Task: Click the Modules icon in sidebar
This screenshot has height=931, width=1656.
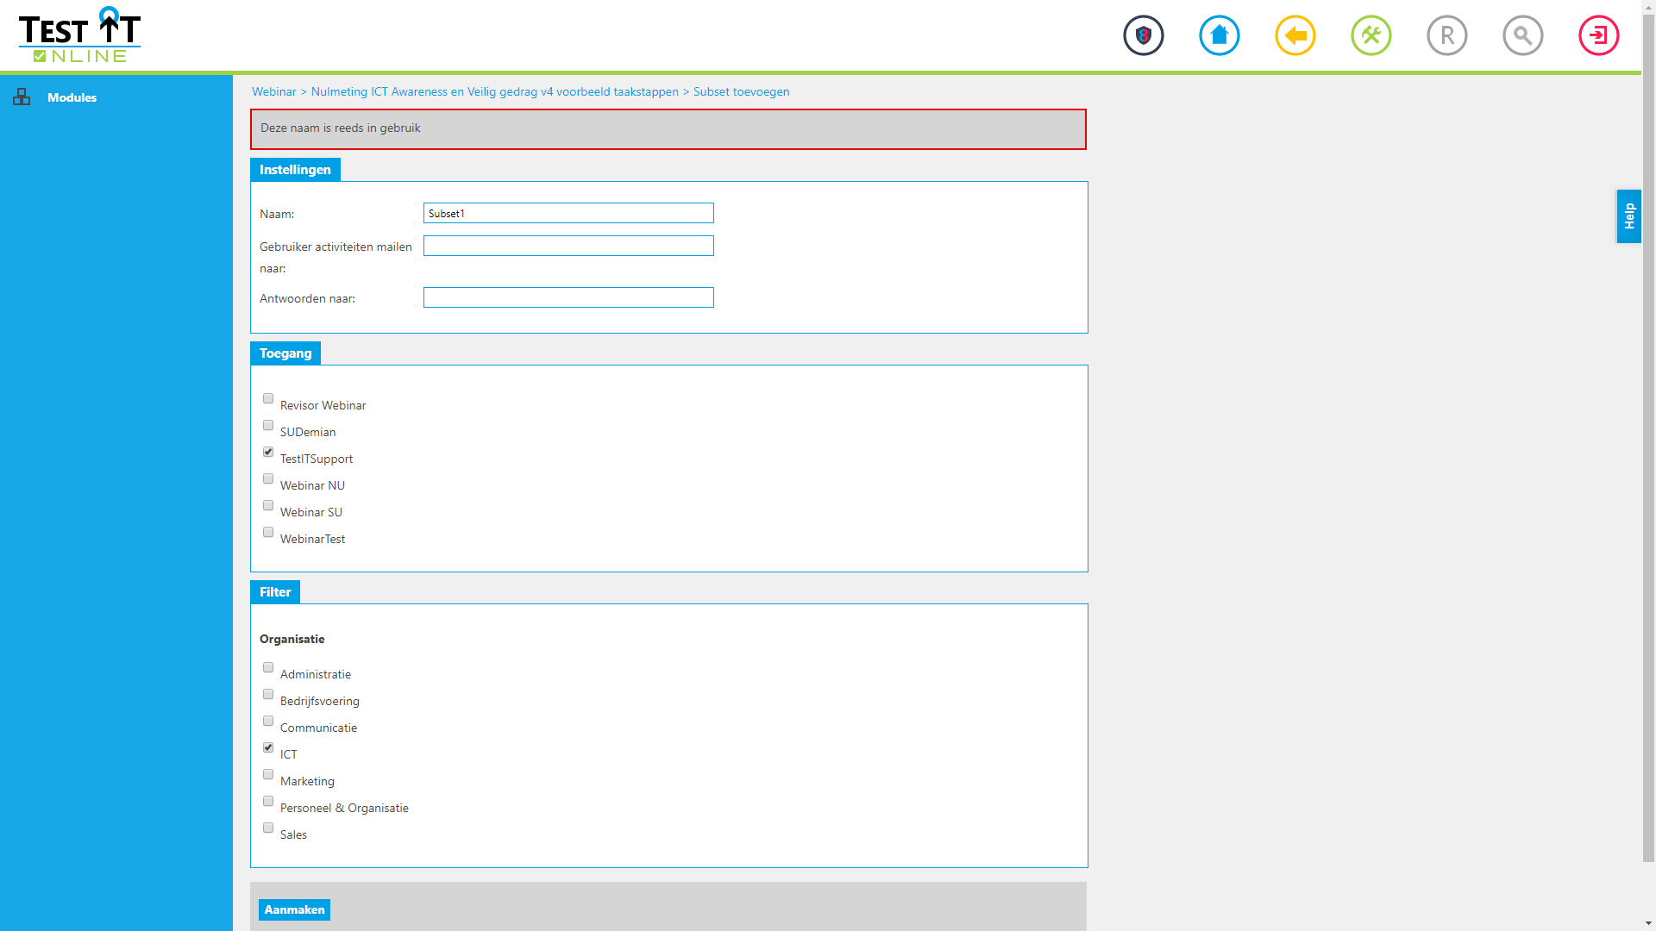Action: 22,97
